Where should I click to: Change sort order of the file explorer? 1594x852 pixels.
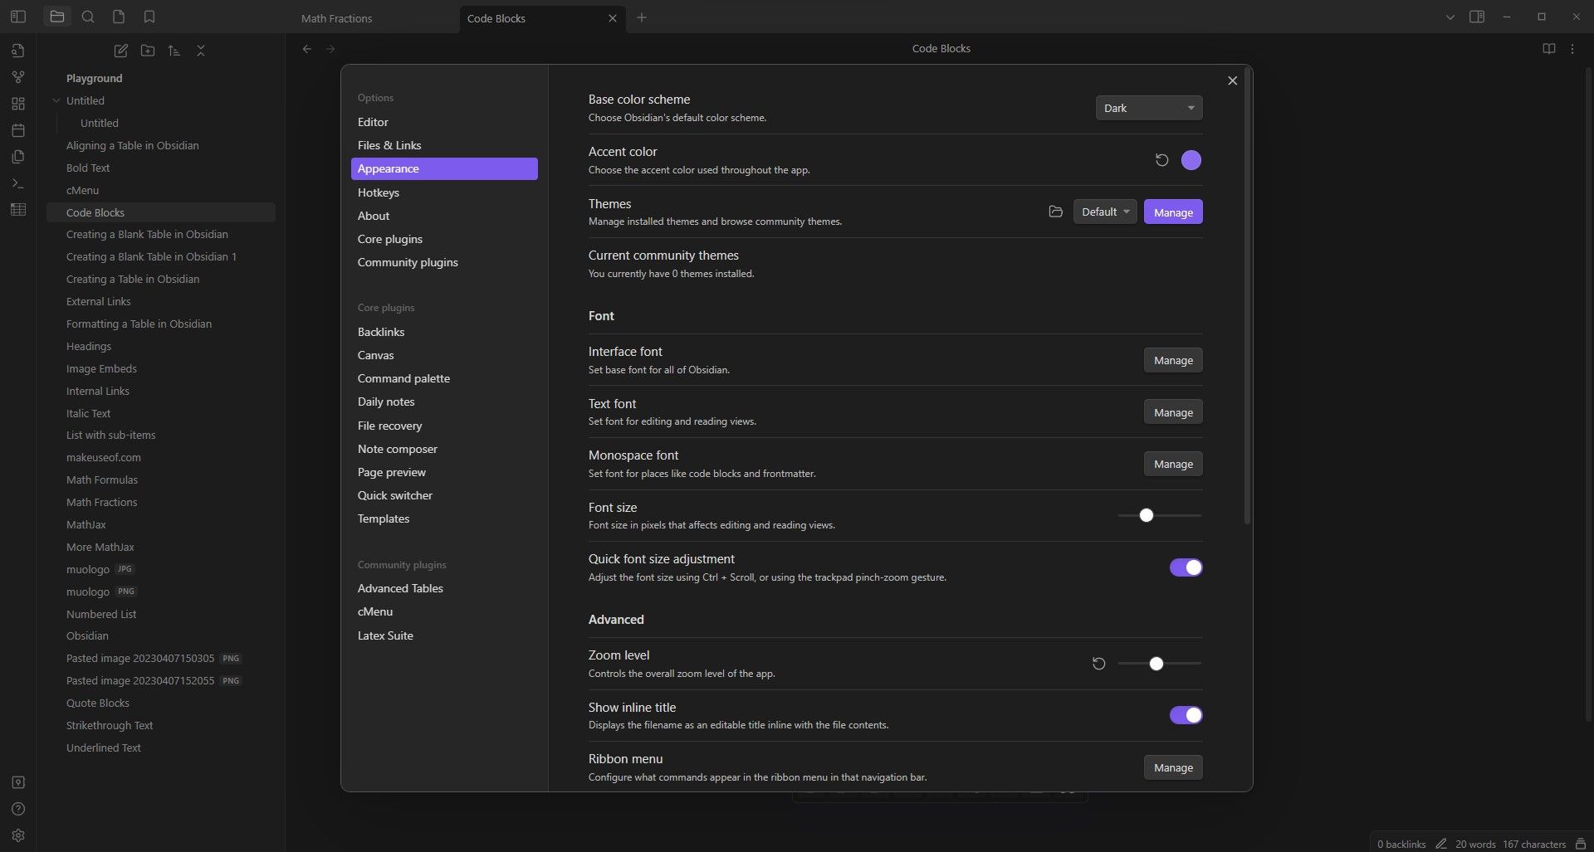click(174, 51)
